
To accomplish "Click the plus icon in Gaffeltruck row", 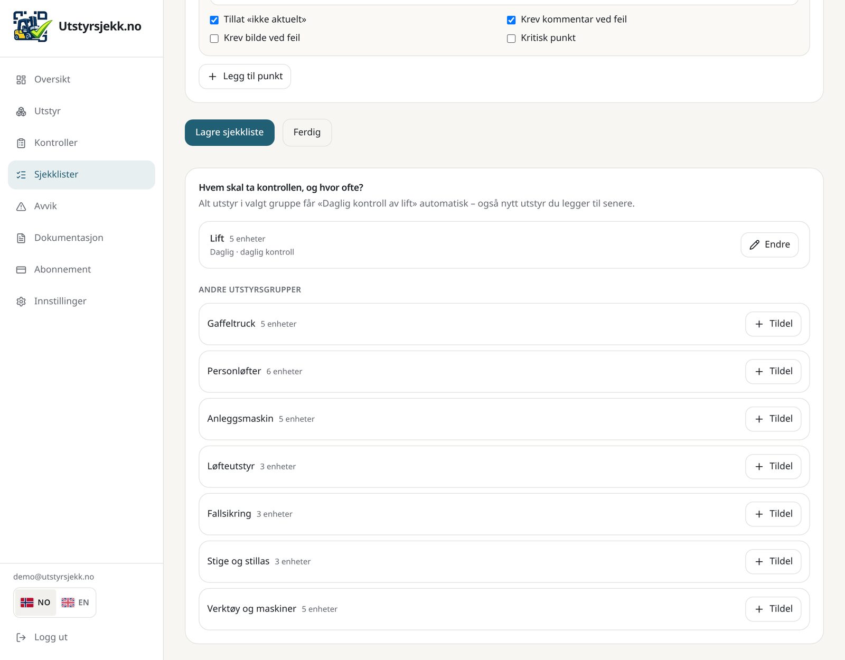I will point(759,324).
